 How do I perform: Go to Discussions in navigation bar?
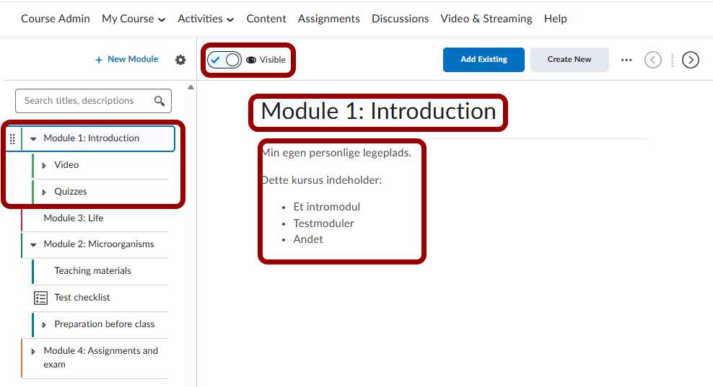400,19
